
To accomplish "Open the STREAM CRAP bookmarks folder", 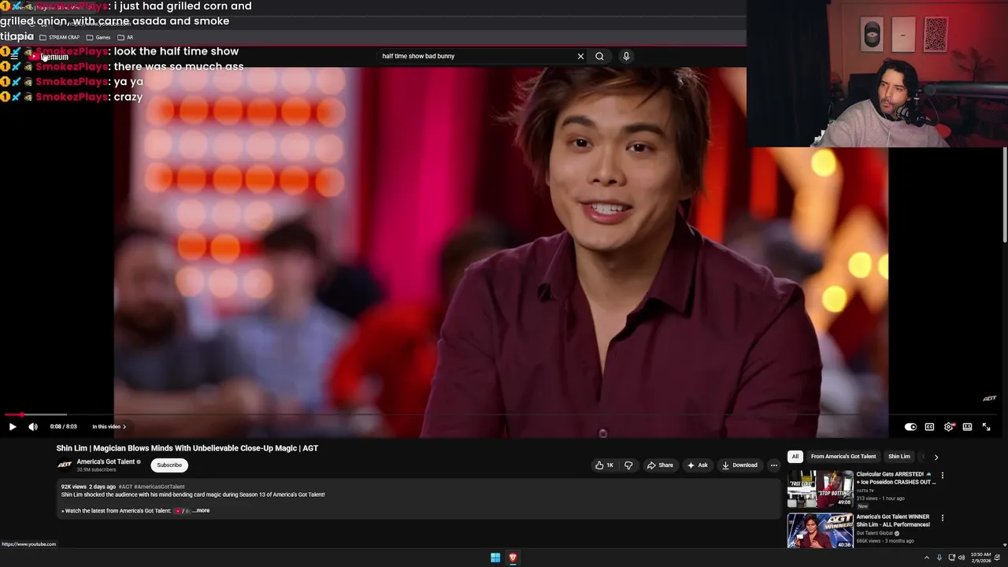I will click(59, 37).
